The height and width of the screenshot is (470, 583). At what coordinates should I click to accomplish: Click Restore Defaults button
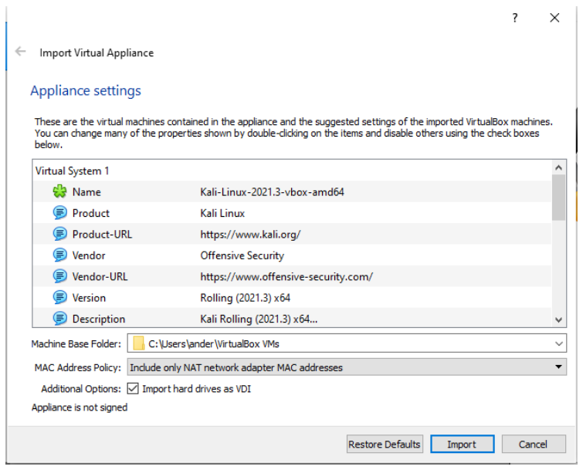(x=385, y=444)
